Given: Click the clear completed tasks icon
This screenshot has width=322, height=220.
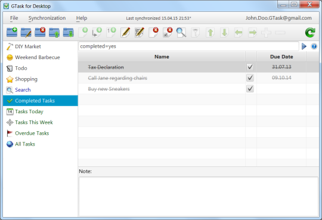Looking at the screenshot, I should pyautogui.click(x=168, y=32).
